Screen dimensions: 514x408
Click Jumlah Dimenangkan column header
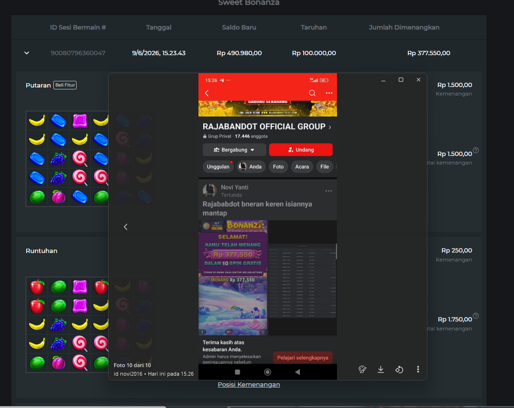click(x=404, y=28)
